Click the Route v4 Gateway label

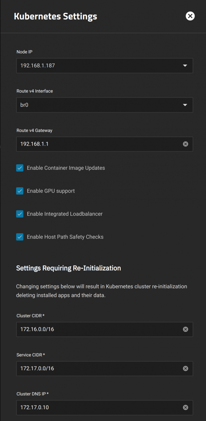pos(34,131)
